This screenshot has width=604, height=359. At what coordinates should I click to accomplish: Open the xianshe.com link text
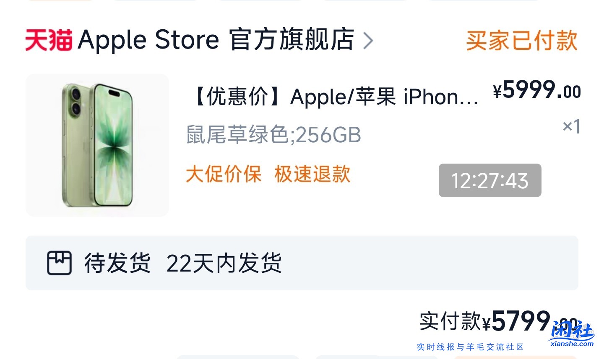pos(572,344)
